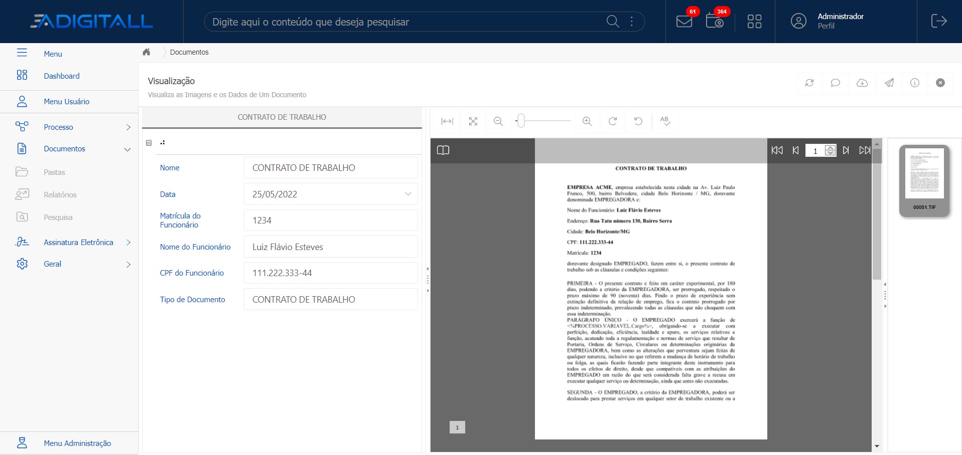Open Dashboard from the sidebar
Viewport: 962px width, 455px height.
pos(62,76)
